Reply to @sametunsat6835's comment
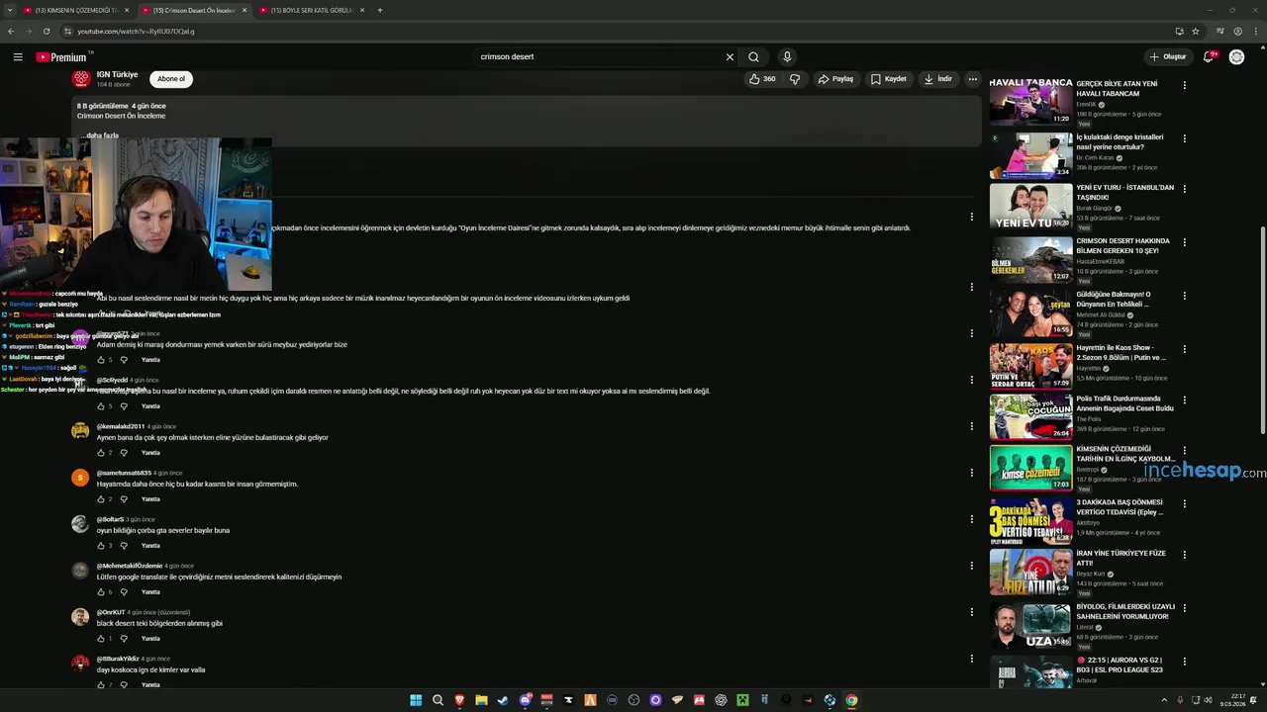Viewport: 1267px width, 712px height. click(150, 499)
